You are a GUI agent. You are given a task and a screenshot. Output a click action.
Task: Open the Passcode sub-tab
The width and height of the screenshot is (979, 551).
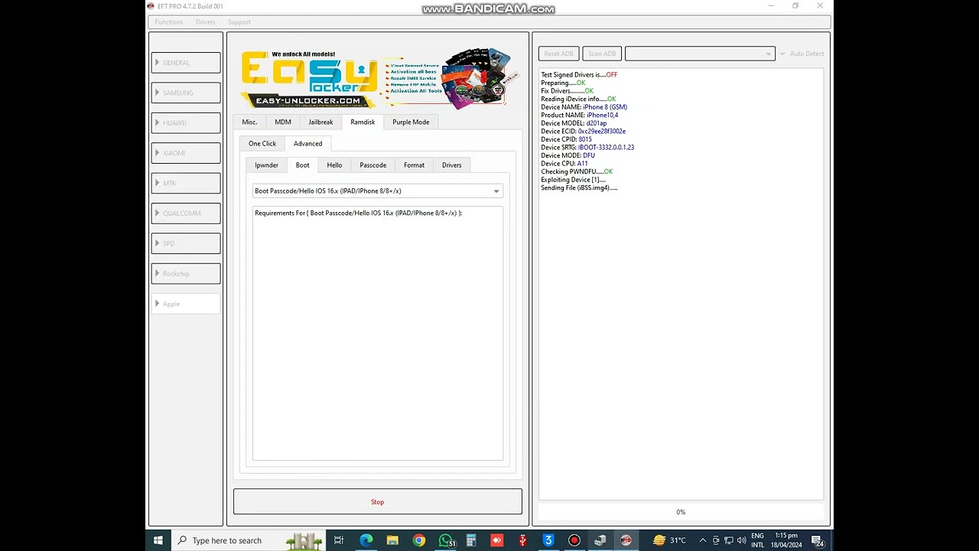coord(373,165)
